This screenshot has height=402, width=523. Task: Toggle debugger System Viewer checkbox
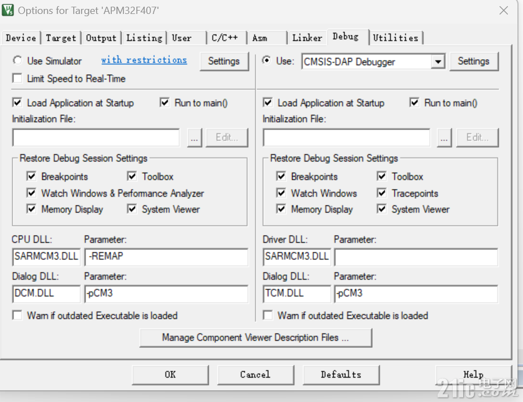click(x=382, y=209)
